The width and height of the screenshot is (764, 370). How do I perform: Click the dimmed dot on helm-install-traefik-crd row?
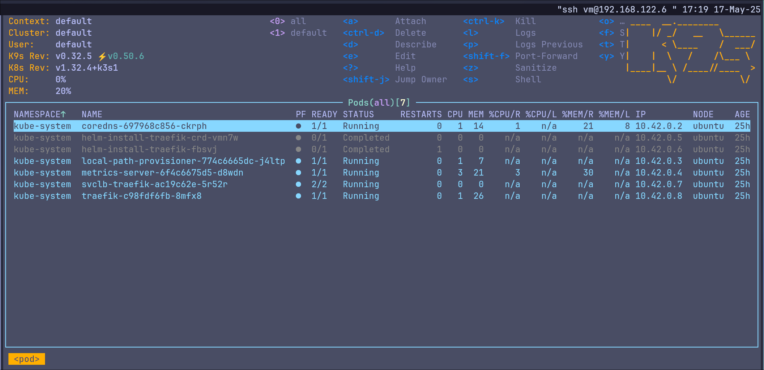coord(299,137)
